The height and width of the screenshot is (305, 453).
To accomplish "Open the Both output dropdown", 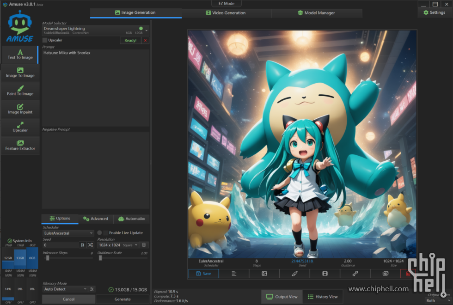I will [x=439, y=300].
